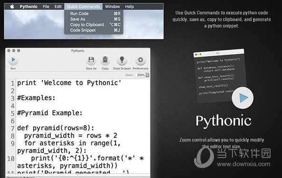Image resolution: width=282 pixels, height=178 pixels.
Task: Click 'pyramid_width = rows * 2' line
Action: pos(71,136)
